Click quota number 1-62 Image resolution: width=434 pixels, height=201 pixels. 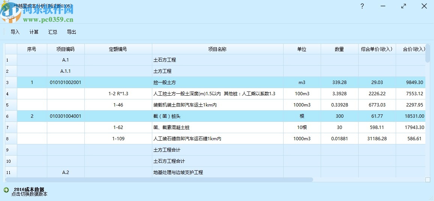118,127
